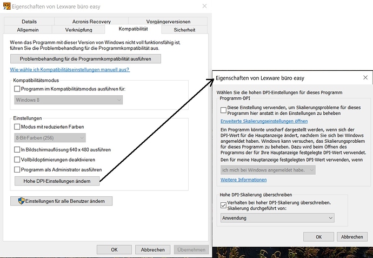373x258 pixels.
Task: Open link Wie wähle ich Kompatibilitätseinstellungen manuell aus
Action: pyautogui.click(x=70, y=69)
